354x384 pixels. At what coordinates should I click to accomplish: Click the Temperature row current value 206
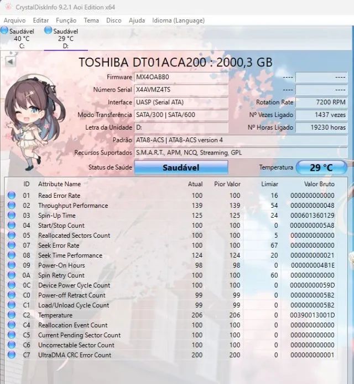(x=197, y=315)
